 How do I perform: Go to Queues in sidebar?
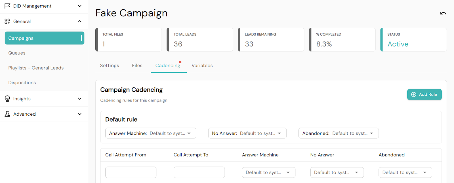17,53
